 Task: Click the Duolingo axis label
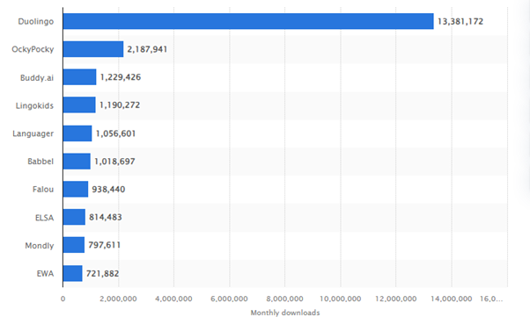coord(36,22)
